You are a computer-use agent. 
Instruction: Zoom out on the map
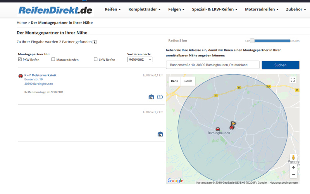293,174
